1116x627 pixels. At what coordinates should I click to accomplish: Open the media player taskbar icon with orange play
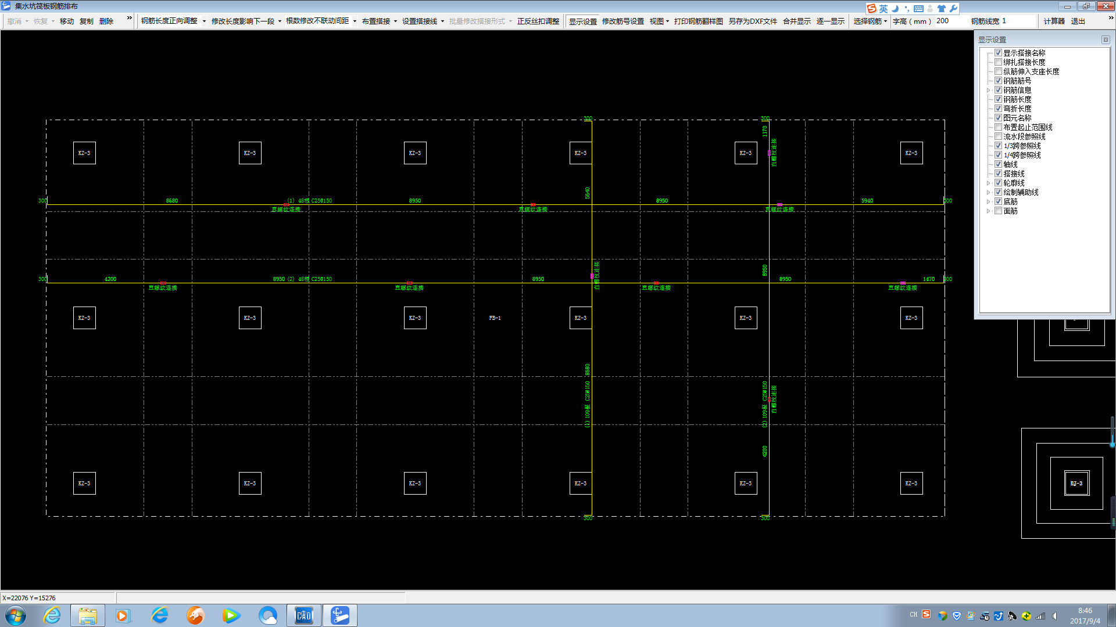[123, 615]
